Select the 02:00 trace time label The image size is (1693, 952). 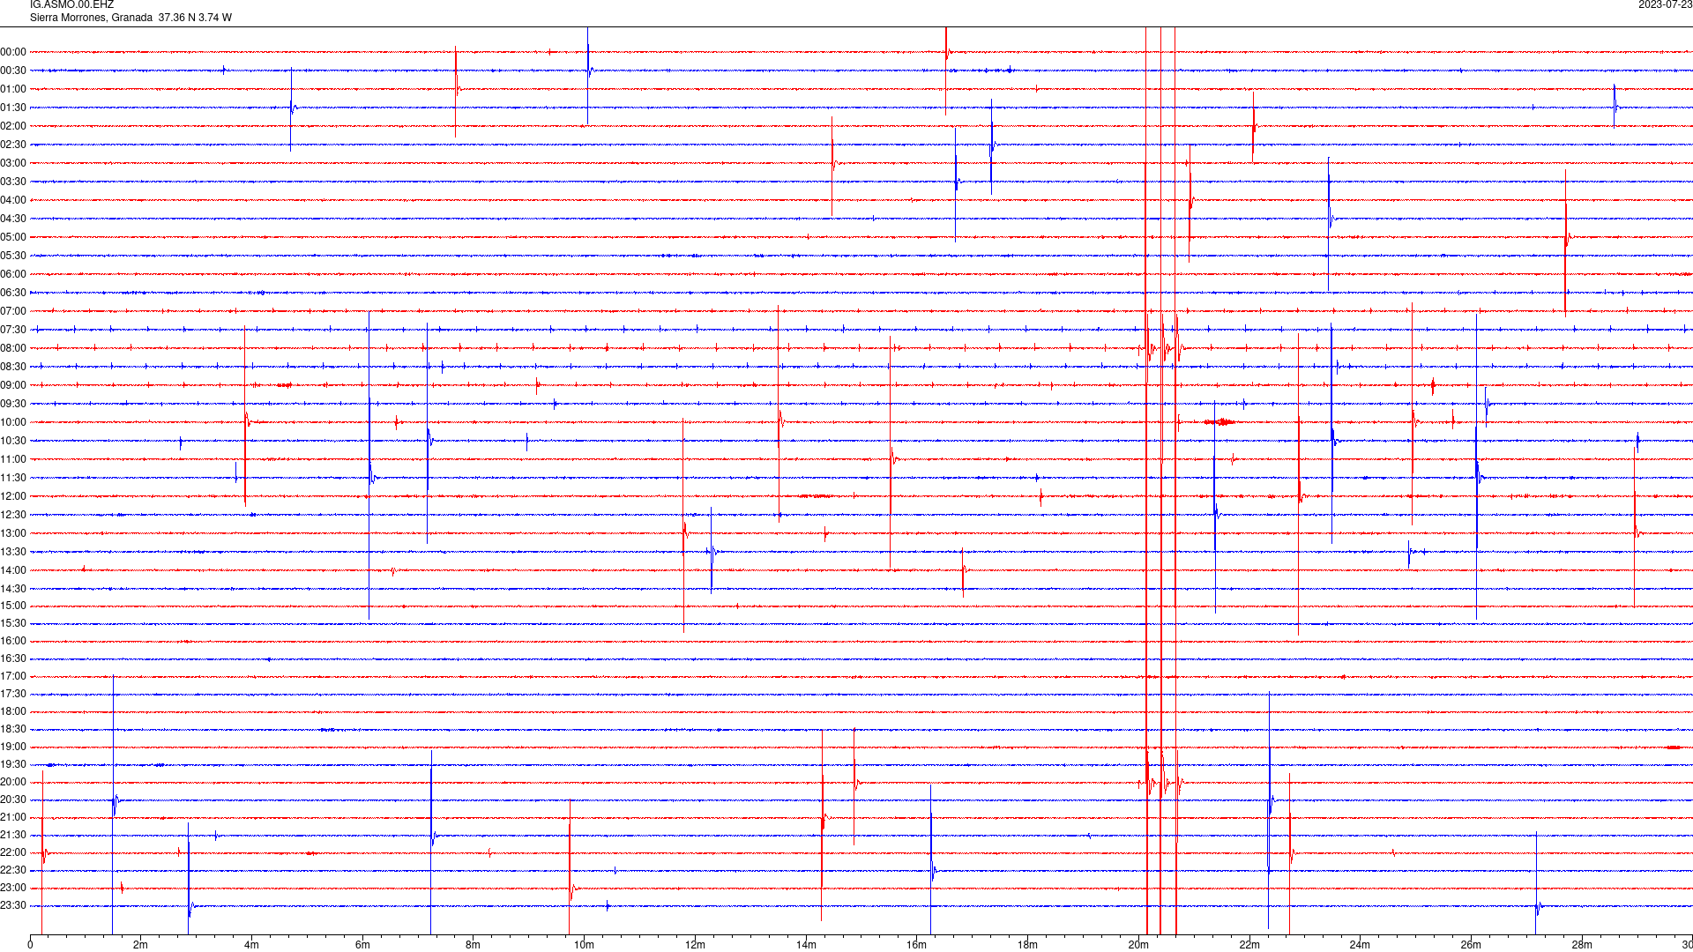point(13,126)
